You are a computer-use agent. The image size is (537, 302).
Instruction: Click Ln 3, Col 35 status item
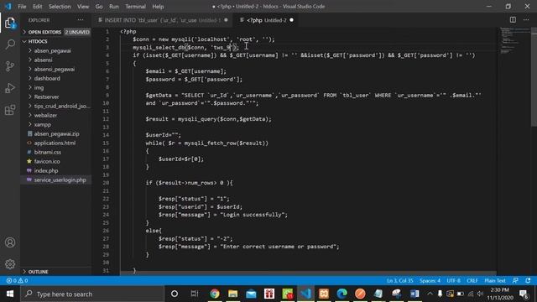coord(399,281)
